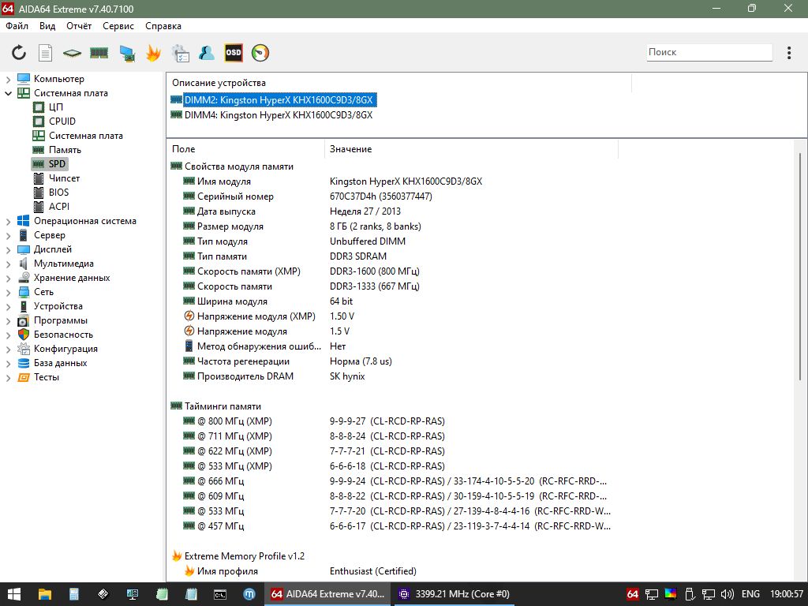Select the CPUID tree item
Viewport: 808px width, 606px height.
pyautogui.click(x=62, y=121)
